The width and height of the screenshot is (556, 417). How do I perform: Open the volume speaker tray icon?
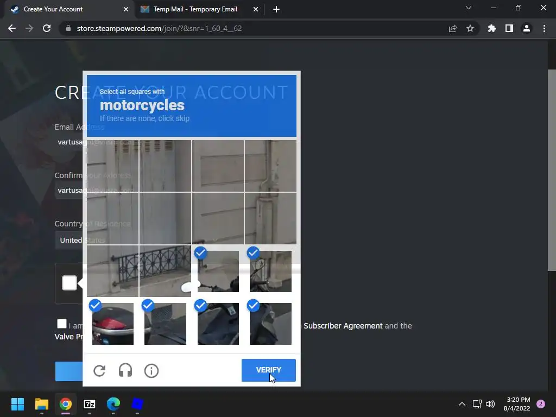490,404
